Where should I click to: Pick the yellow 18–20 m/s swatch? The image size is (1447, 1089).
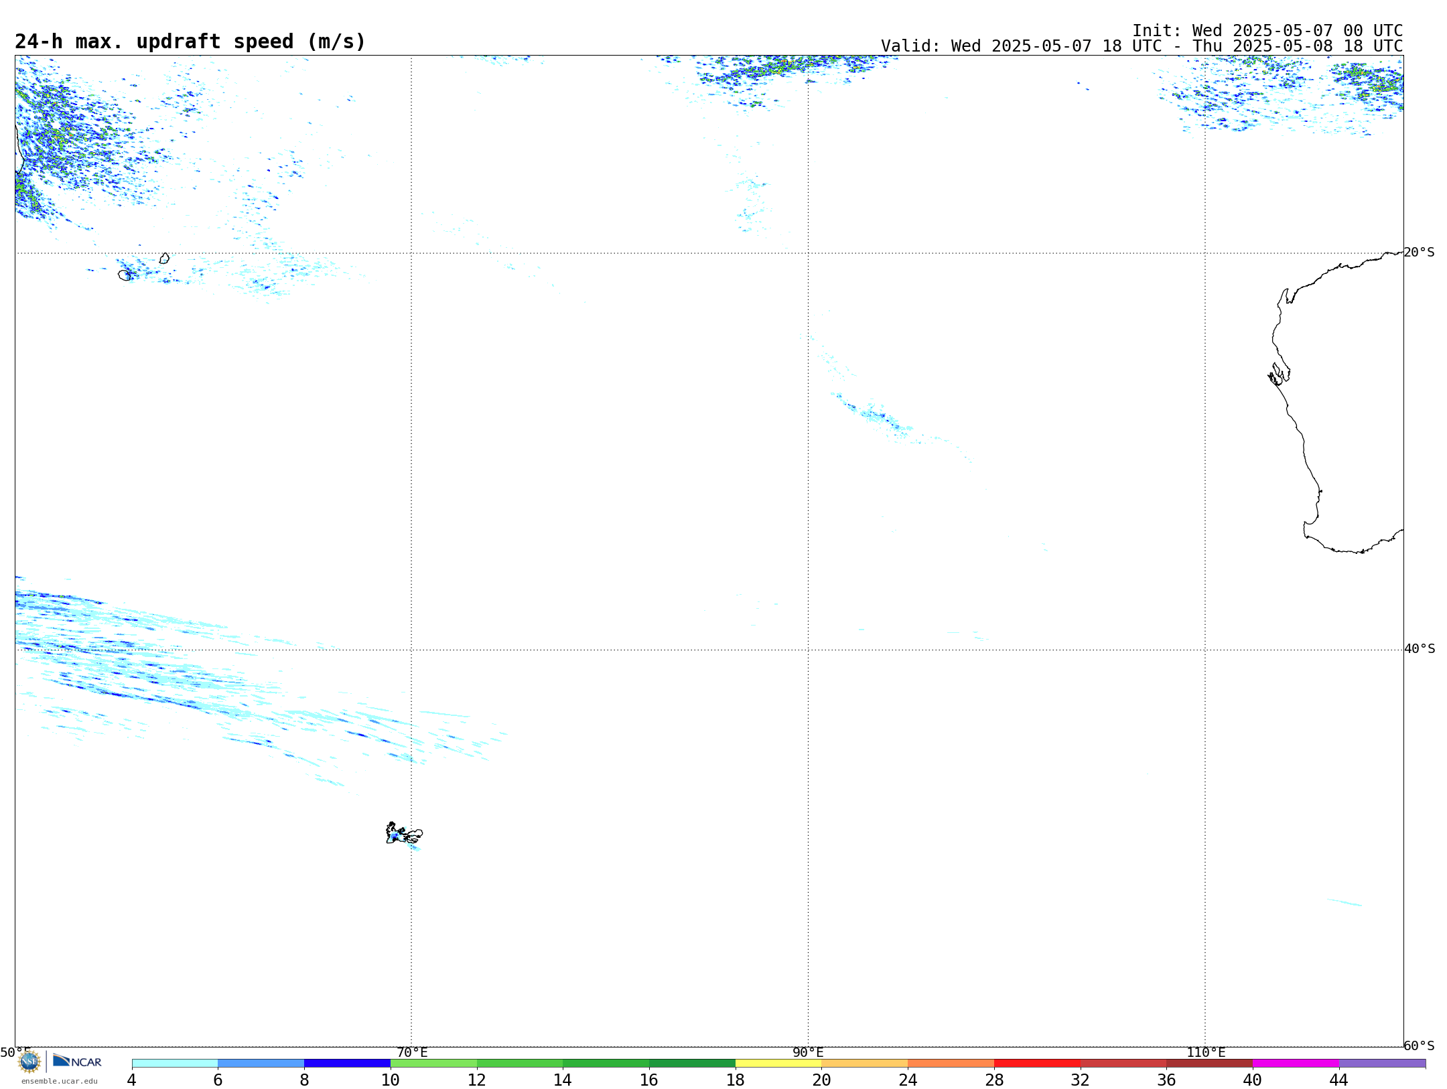(778, 1064)
